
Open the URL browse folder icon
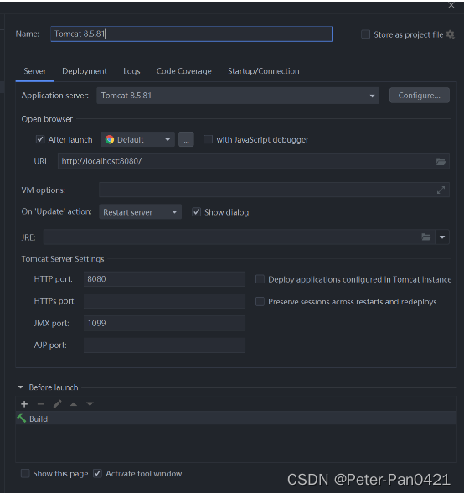click(441, 162)
